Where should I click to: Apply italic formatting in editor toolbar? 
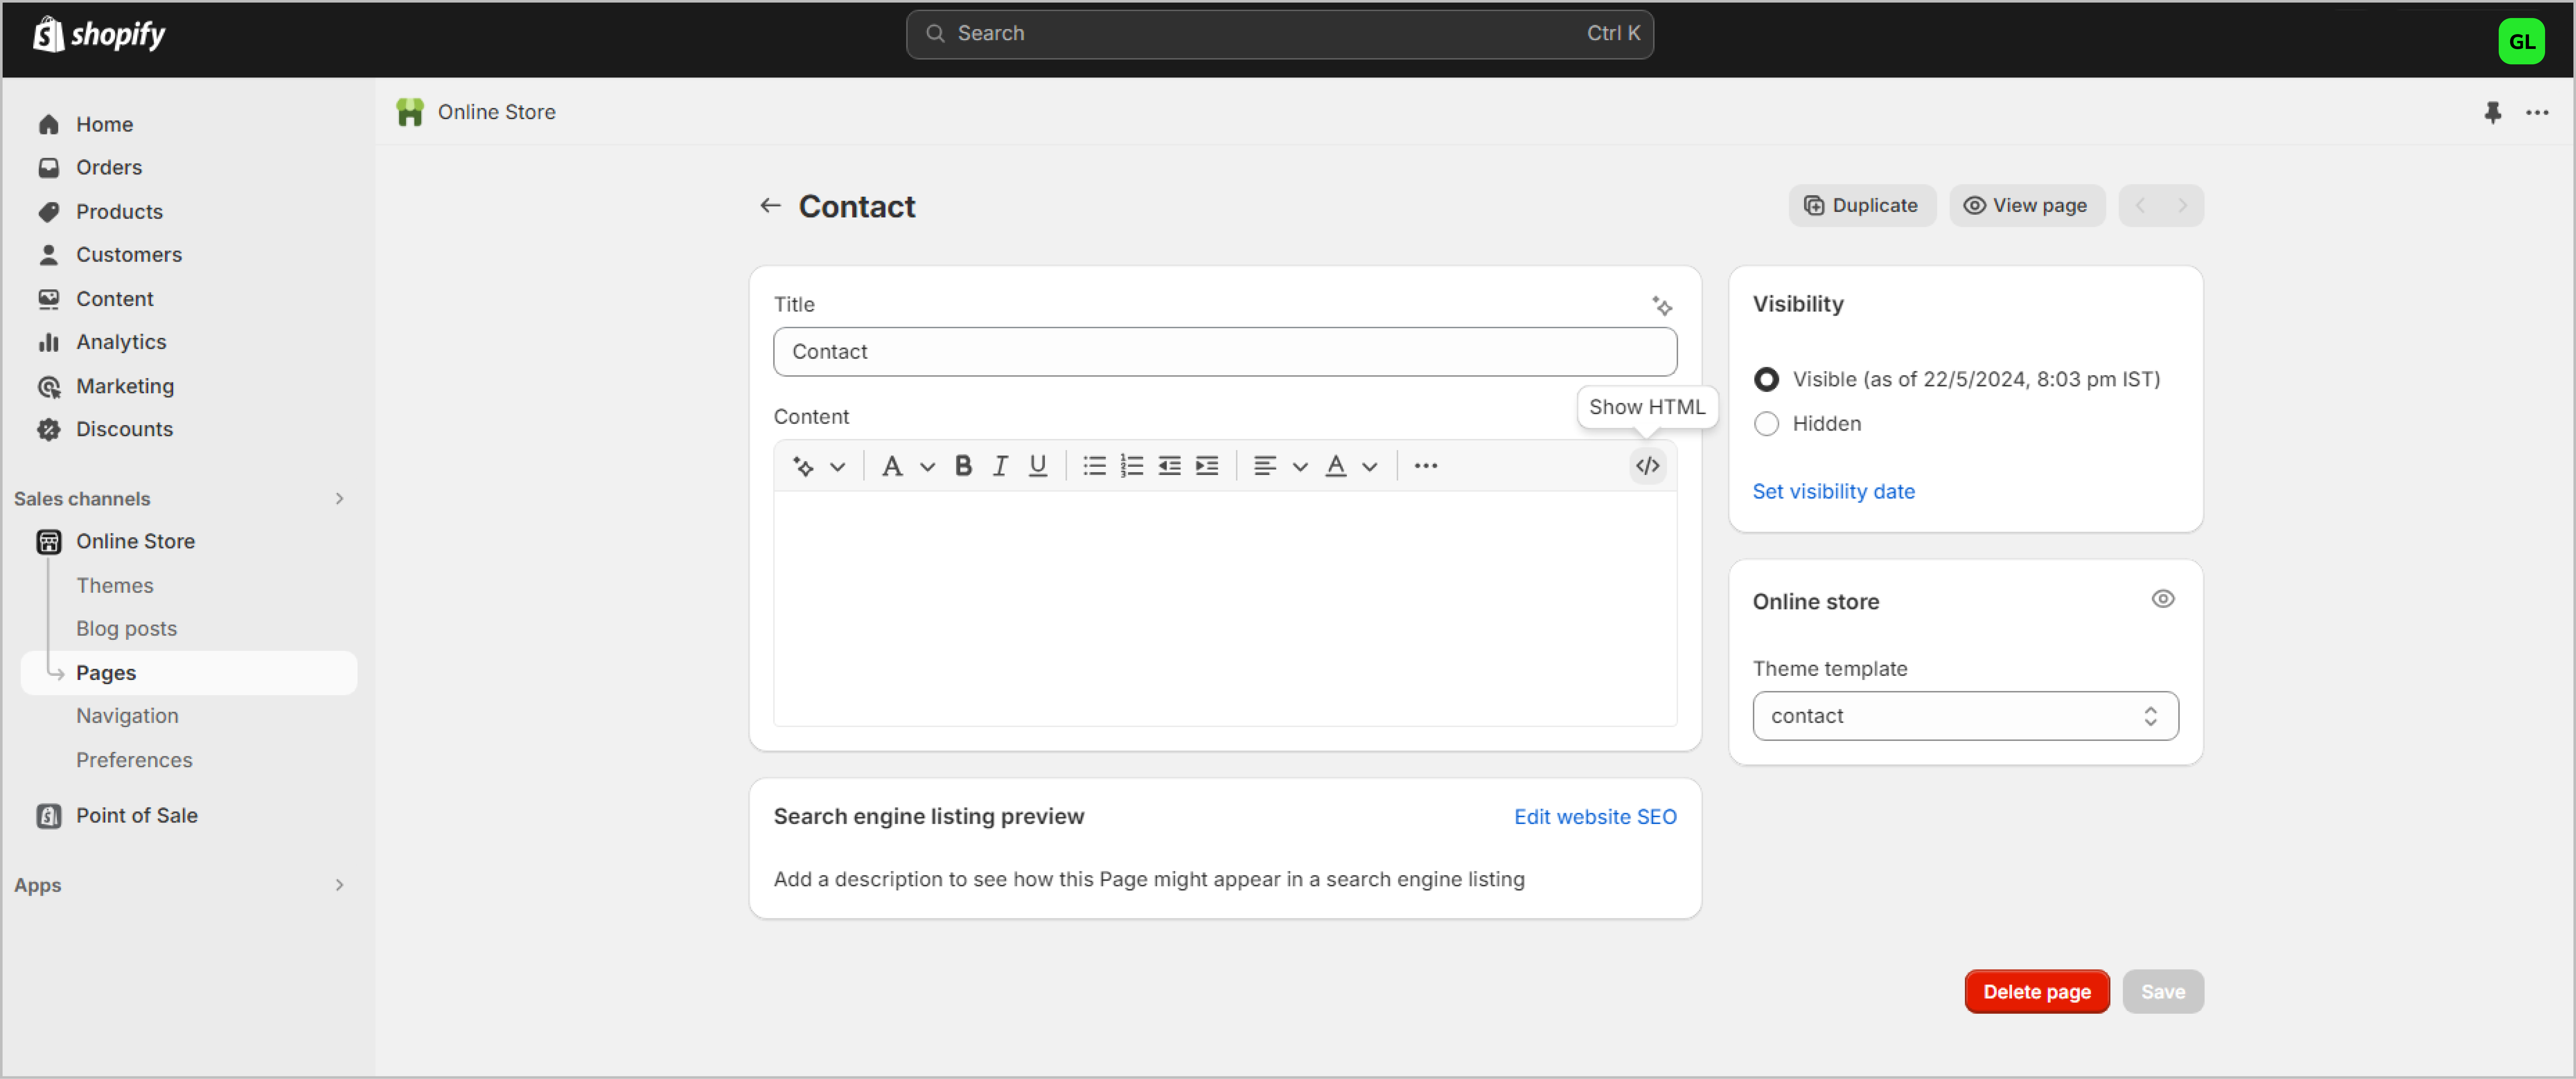999,466
